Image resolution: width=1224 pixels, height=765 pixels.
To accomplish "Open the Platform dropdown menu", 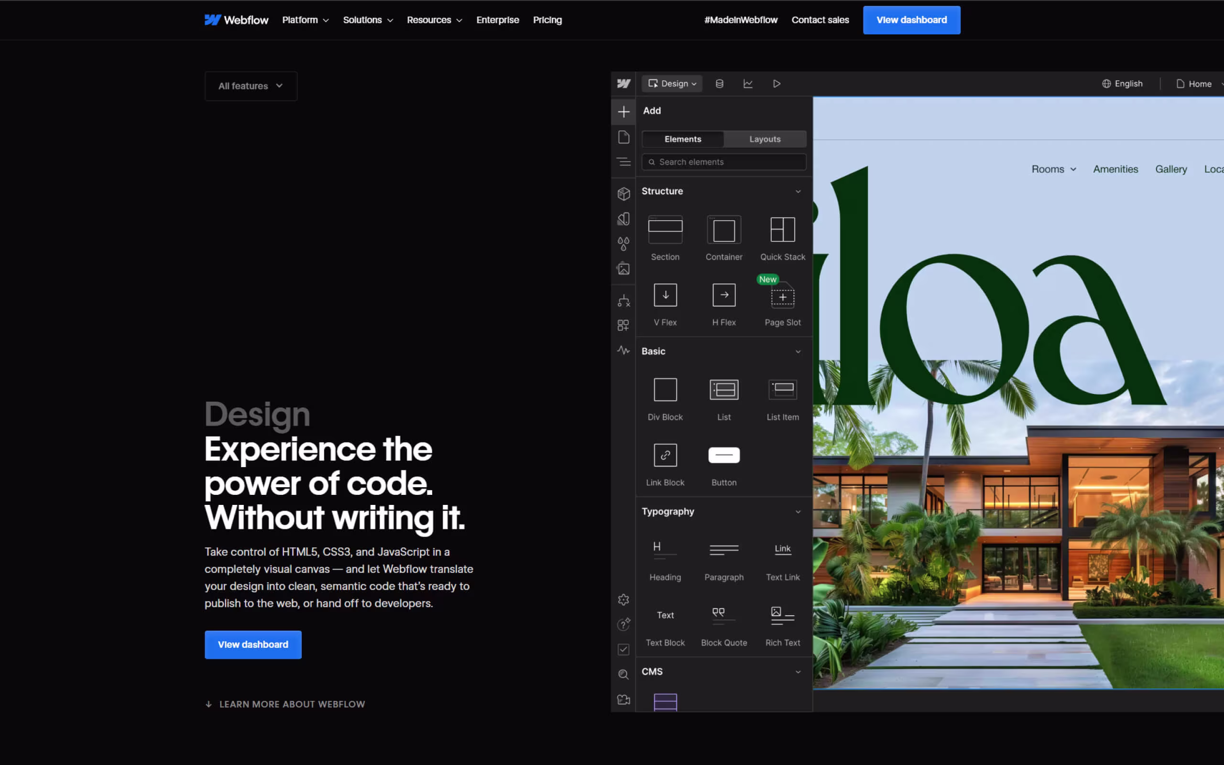I will 305,20.
